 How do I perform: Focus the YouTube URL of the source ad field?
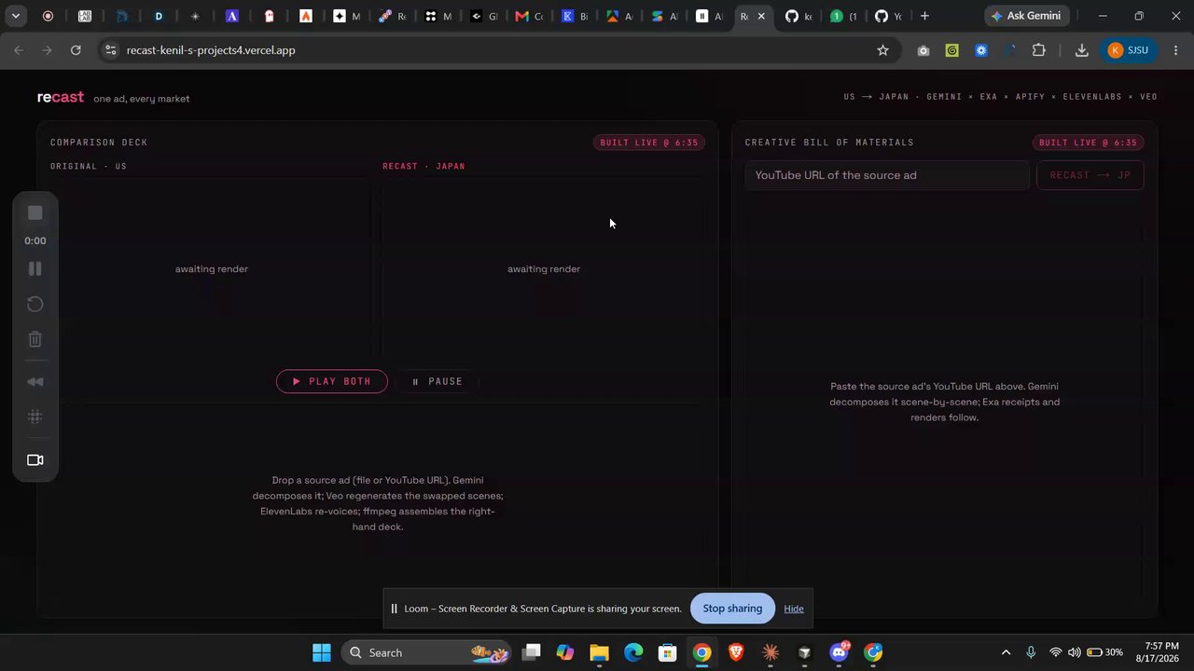(x=887, y=175)
